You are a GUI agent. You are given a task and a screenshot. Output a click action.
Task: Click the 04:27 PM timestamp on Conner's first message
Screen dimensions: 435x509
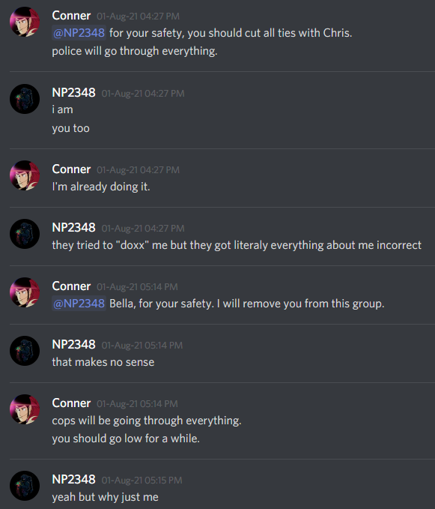point(138,16)
